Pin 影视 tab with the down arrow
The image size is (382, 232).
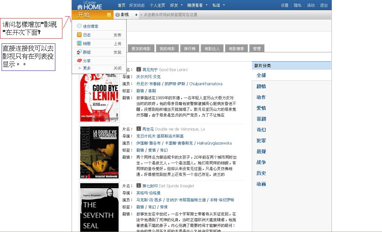[x=136, y=15]
